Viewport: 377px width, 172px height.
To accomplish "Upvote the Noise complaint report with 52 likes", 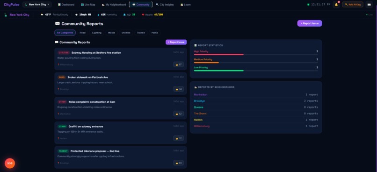I will coord(178,114).
